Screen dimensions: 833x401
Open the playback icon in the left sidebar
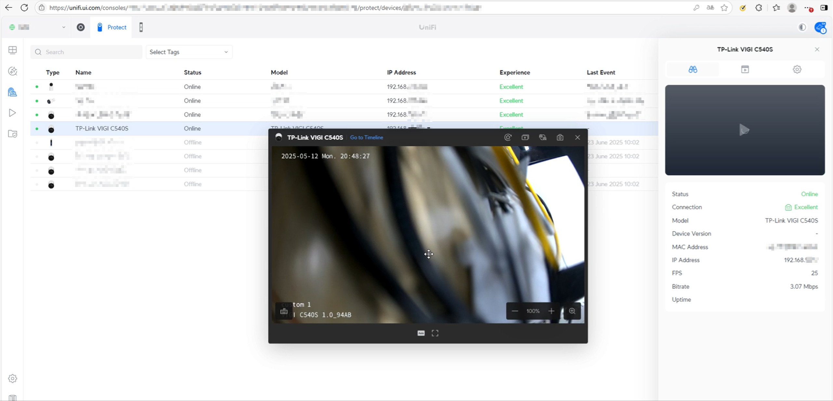tap(12, 113)
